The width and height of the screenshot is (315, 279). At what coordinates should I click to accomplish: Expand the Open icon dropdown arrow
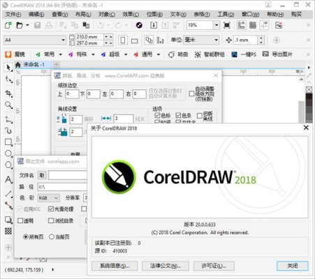(27, 25)
